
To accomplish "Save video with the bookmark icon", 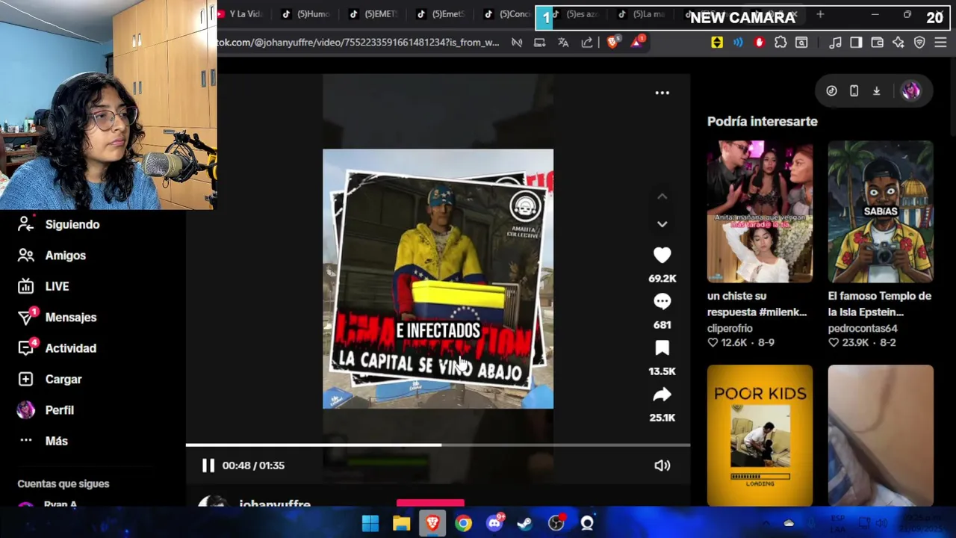I will point(662,348).
